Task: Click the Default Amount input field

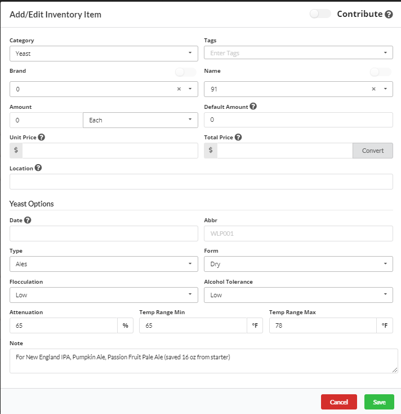Action: click(298, 120)
